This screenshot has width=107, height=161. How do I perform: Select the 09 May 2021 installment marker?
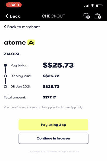tap(5, 76)
